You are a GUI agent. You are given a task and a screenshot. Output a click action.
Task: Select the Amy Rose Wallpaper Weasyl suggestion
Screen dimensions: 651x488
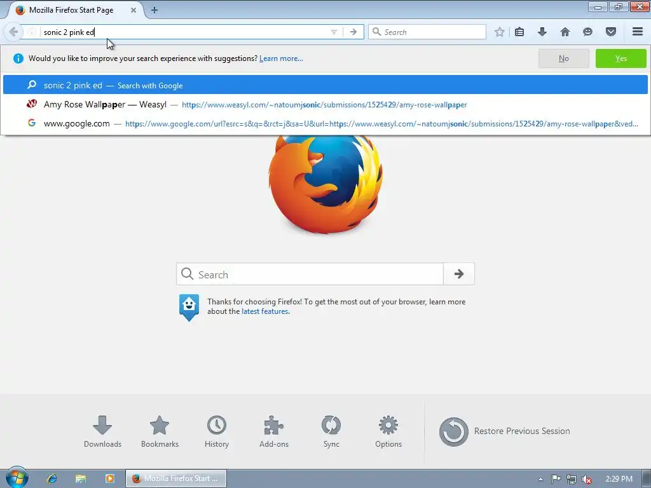[x=325, y=105]
